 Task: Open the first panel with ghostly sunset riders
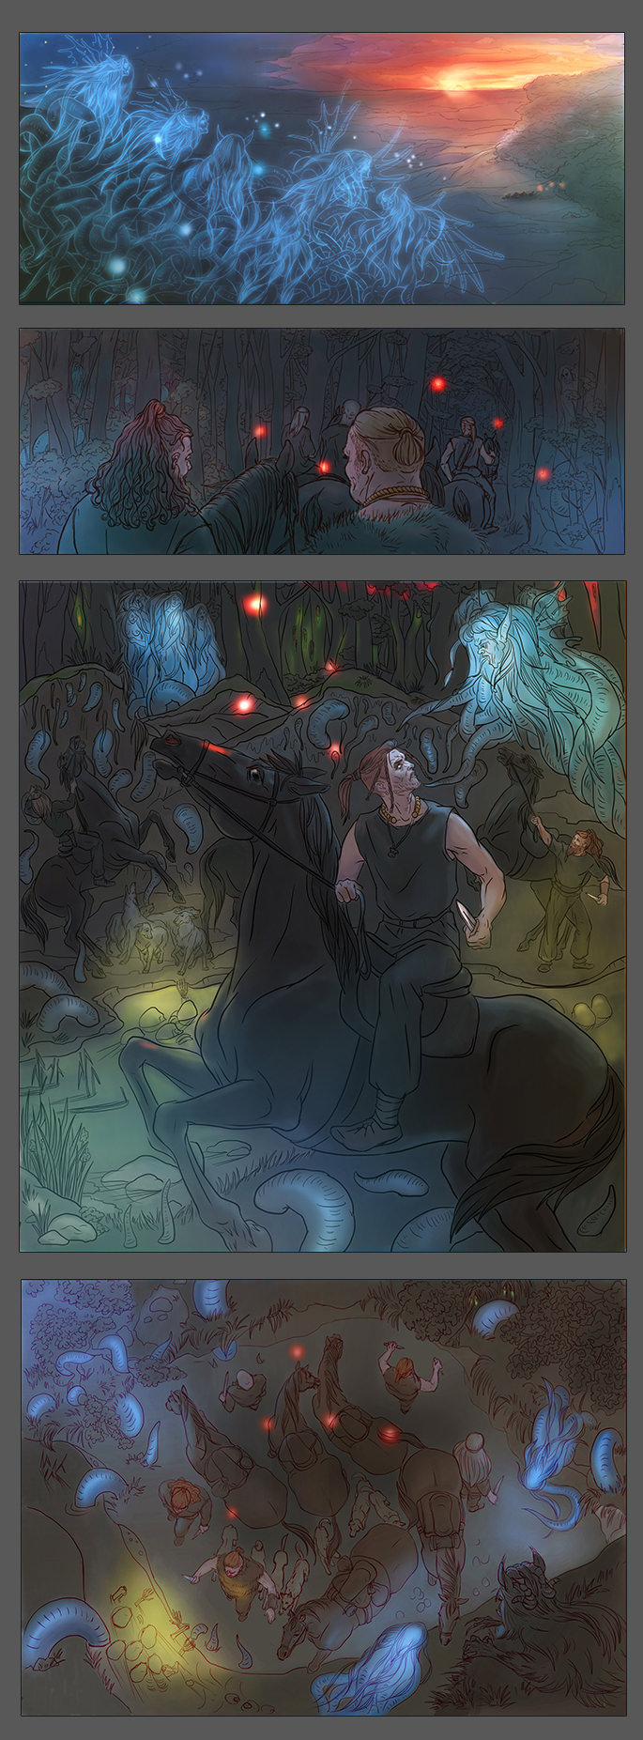click(322, 169)
